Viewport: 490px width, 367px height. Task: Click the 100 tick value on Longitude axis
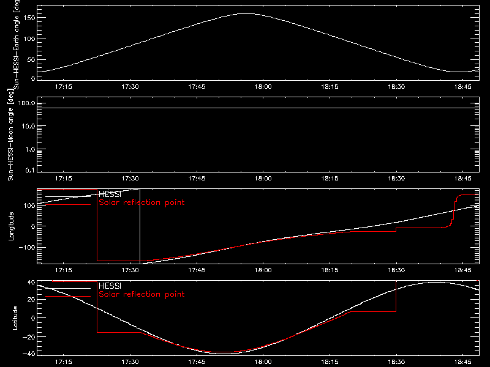(30, 206)
